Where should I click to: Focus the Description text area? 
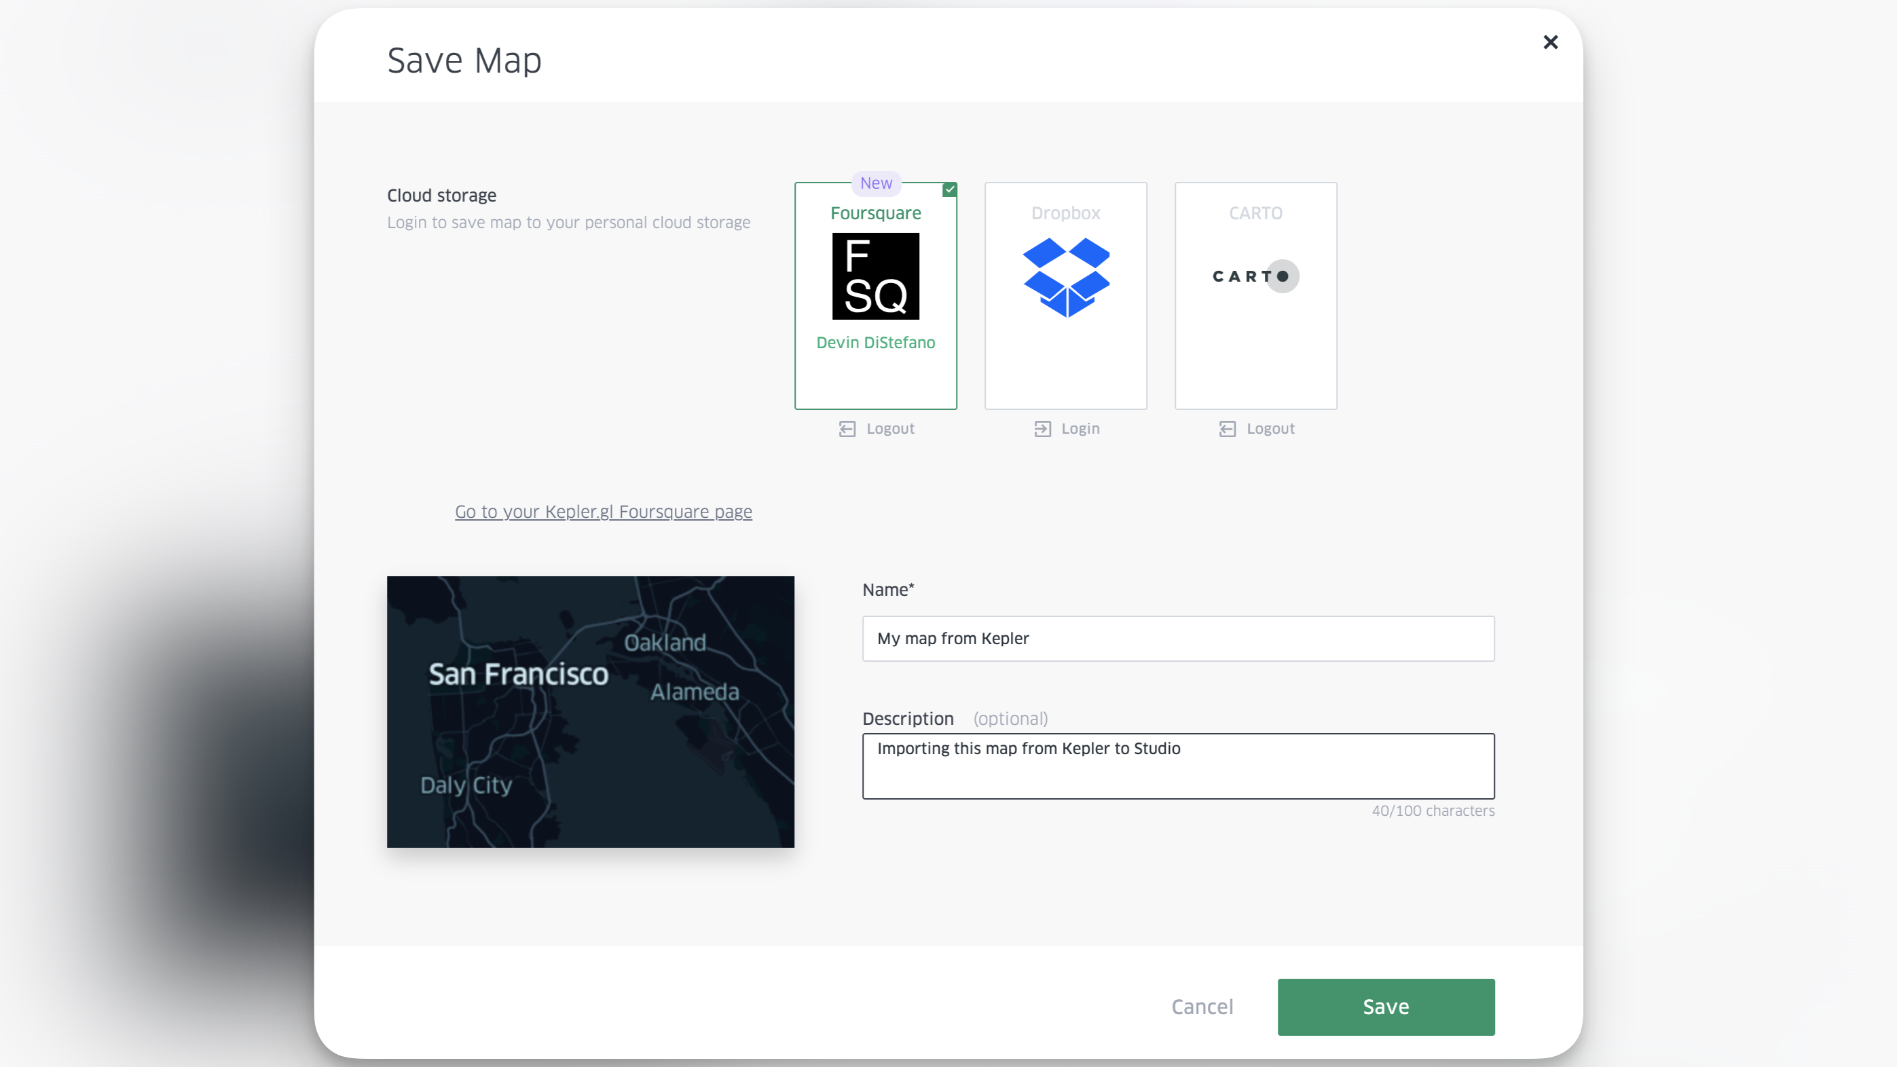pyautogui.click(x=1178, y=766)
